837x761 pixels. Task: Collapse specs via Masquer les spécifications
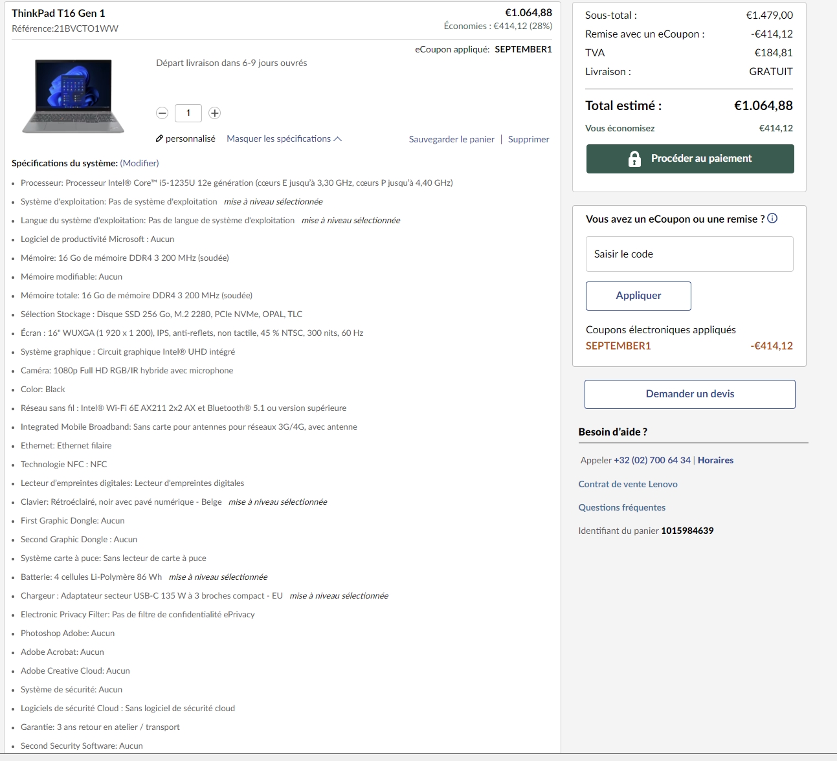pos(284,139)
